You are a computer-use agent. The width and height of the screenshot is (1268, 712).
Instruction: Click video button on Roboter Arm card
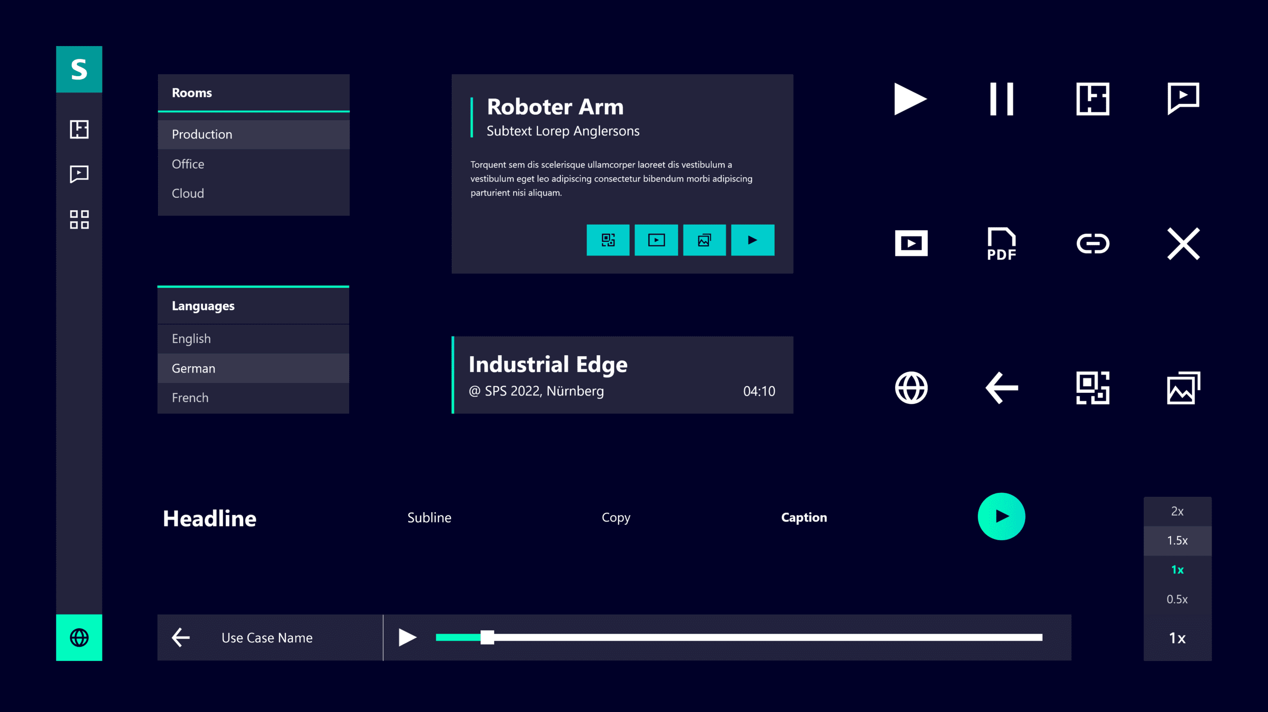pyautogui.click(x=656, y=240)
